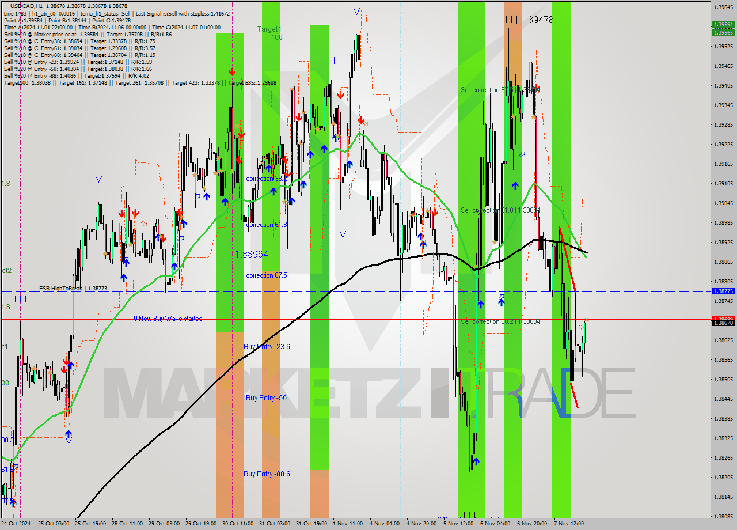737x530 pixels.
Task: Click the '0 New Buy Wave started' label
Action: pos(168,319)
